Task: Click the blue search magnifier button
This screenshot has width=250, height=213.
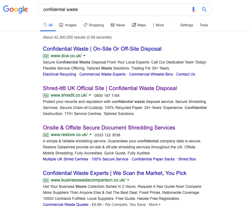Action: [204, 10]
